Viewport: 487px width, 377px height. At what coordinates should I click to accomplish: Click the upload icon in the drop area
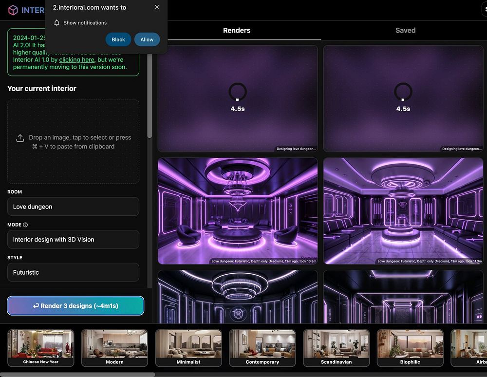coord(20,138)
